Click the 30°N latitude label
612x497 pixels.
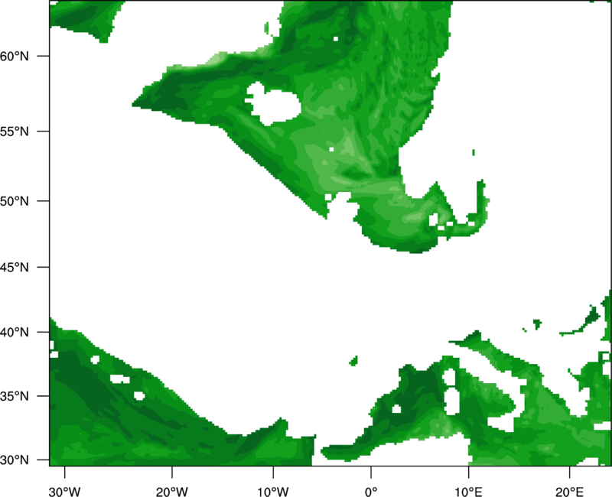click(15, 460)
